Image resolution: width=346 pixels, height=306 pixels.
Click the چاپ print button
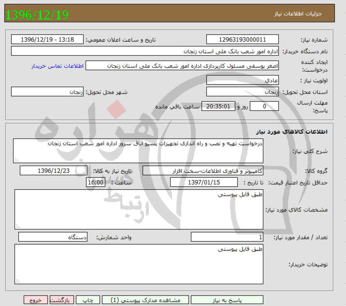pos(88,300)
